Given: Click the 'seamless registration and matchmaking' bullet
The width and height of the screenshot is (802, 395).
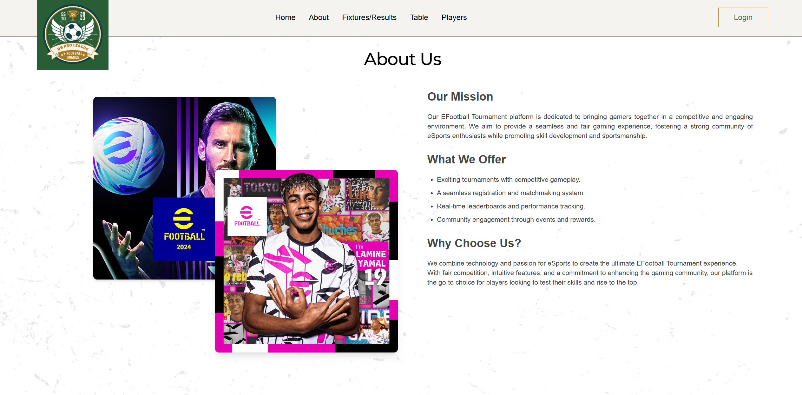Looking at the screenshot, I should [x=510, y=193].
